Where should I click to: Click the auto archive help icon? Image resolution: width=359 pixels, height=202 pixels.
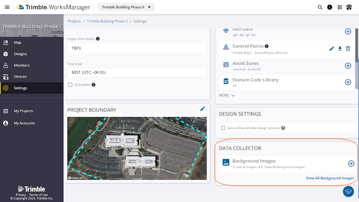click(283, 128)
